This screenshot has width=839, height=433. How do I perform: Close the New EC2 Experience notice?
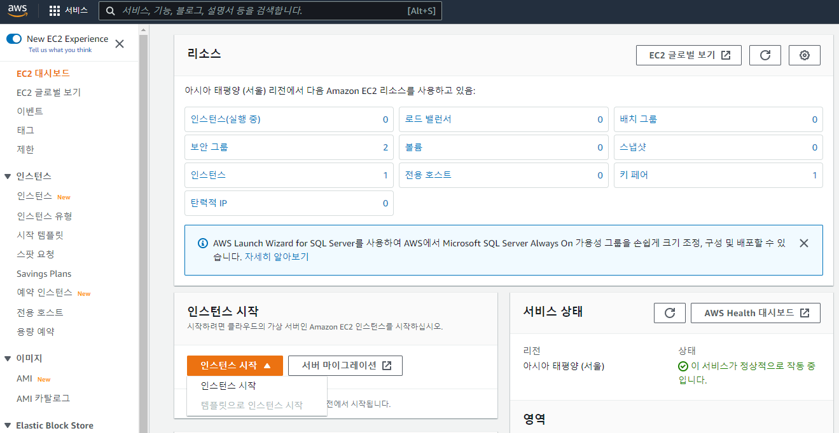[120, 44]
